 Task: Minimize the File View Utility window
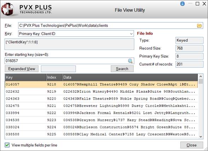coord(190,4)
